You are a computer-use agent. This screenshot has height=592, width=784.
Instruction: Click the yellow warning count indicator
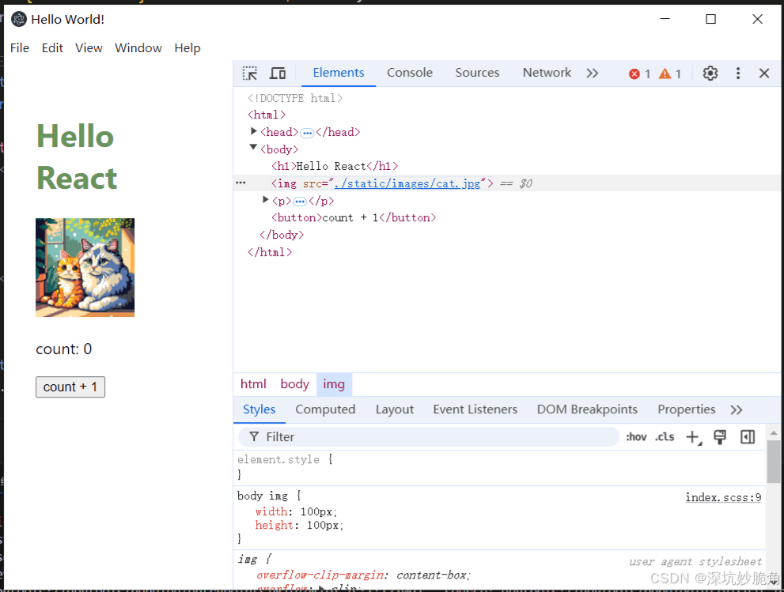click(x=670, y=74)
